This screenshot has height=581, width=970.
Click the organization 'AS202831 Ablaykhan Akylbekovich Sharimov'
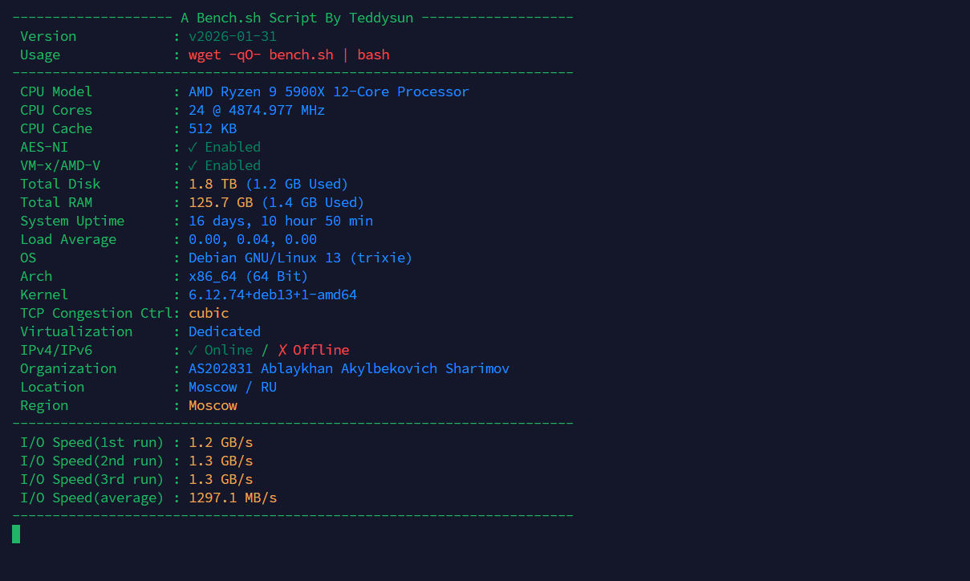(x=349, y=368)
